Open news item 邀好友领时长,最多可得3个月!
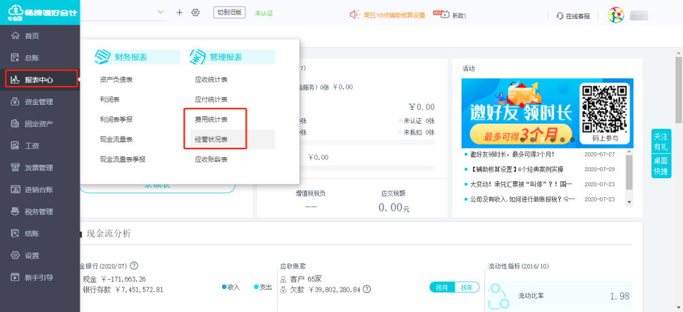Image resolution: width=683 pixels, height=312 pixels. click(512, 155)
